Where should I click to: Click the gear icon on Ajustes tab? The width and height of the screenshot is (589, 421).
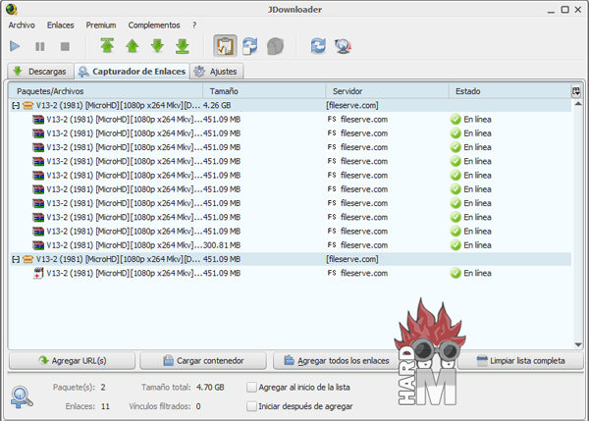199,71
